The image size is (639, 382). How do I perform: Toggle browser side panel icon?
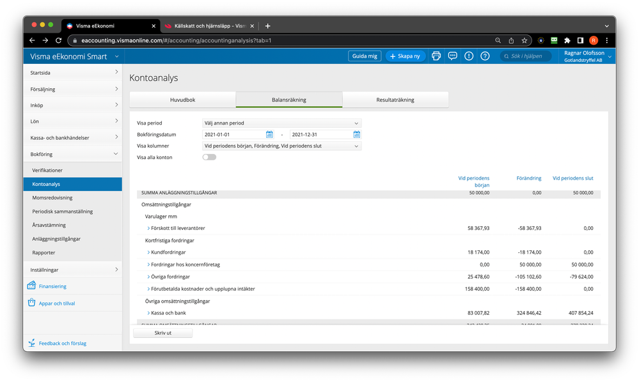[x=580, y=40]
